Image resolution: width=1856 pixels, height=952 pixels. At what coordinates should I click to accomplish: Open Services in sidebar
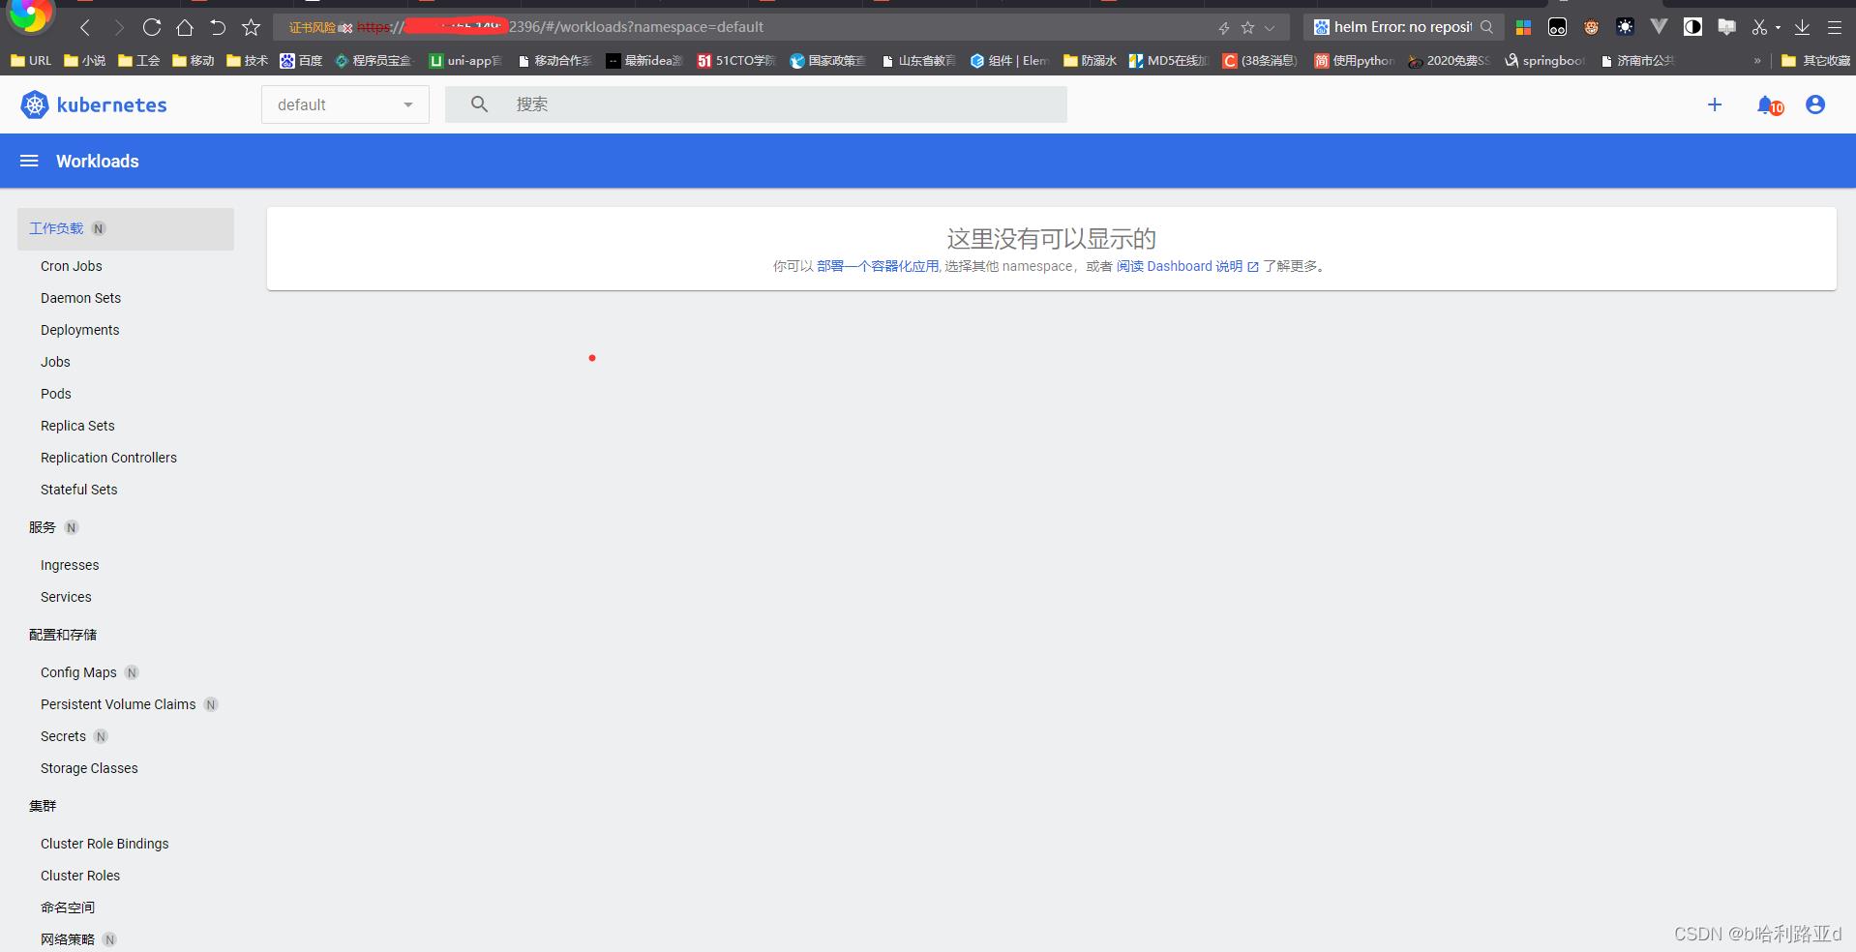tap(66, 597)
